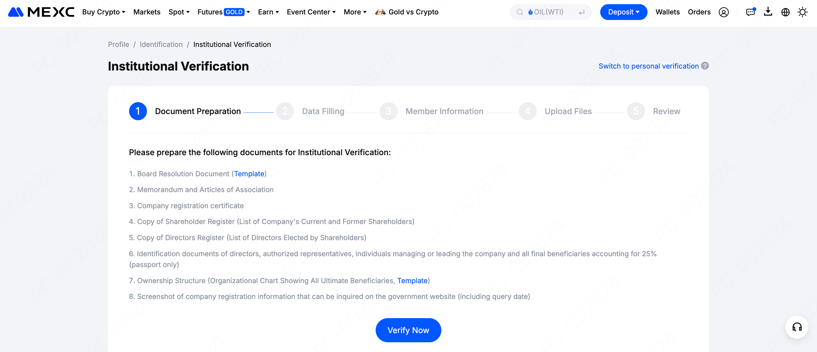Image resolution: width=817 pixels, height=352 pixels.
Task: Open the Markets menu item
Action: coord(147,12)
